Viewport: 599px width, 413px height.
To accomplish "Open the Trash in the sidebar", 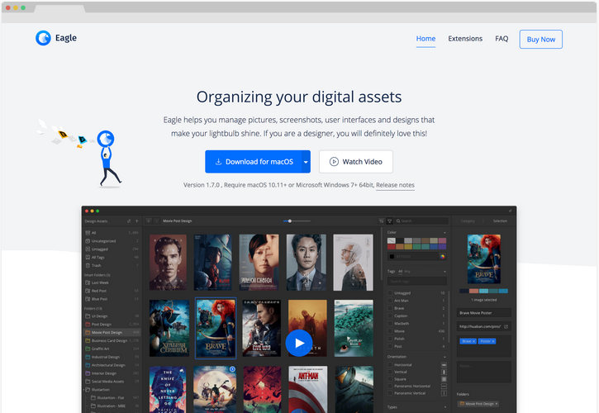I will click(112, 265).
